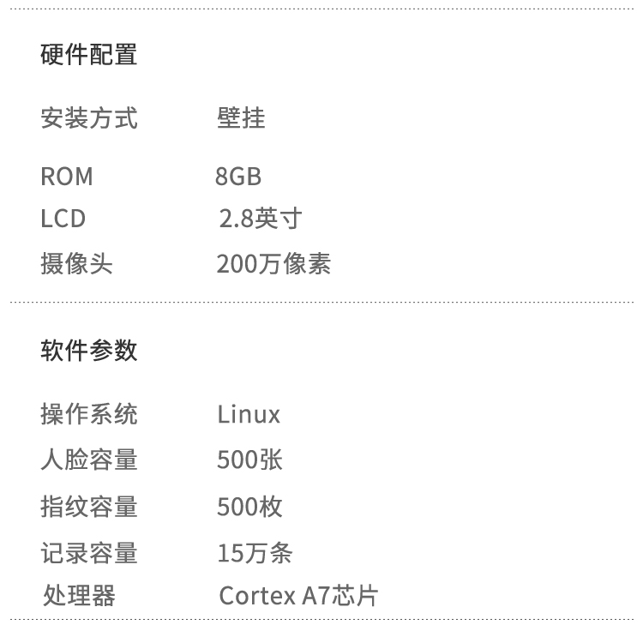Click the 8GB storage value
Image resolution: width=643 pixels, height=631 pixels.
click(x=238, y=177)
